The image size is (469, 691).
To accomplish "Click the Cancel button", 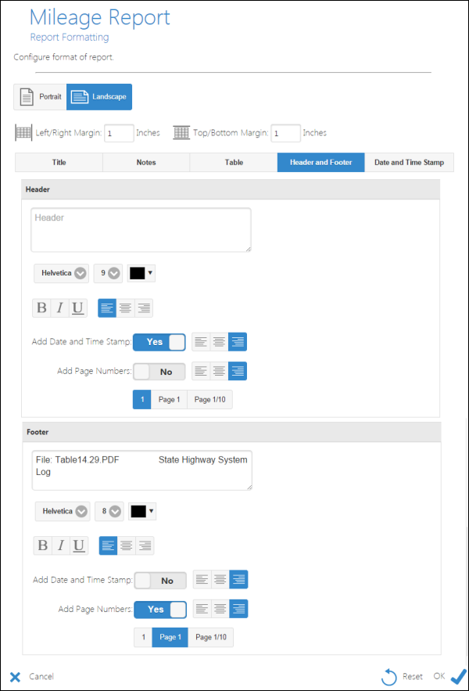I will (33, 676).
